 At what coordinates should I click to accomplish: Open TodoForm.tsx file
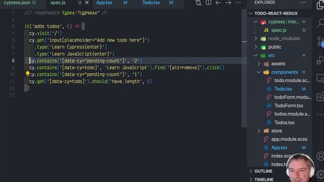point(289,106)
